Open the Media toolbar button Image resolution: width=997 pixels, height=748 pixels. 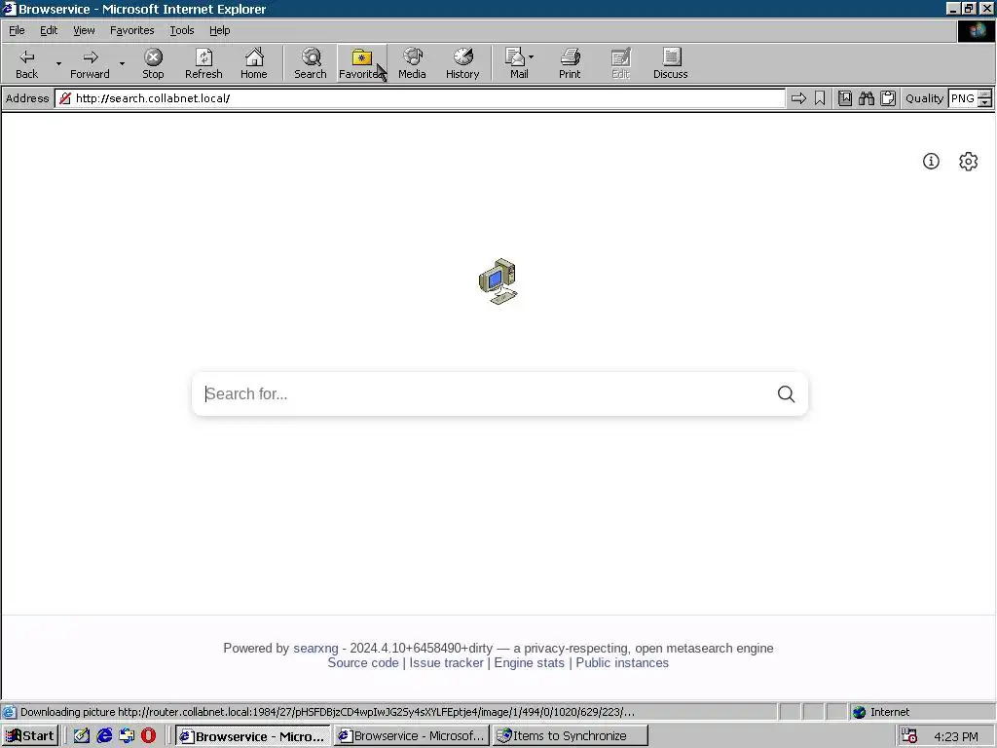pyautogui.click(x=412, y=63)
